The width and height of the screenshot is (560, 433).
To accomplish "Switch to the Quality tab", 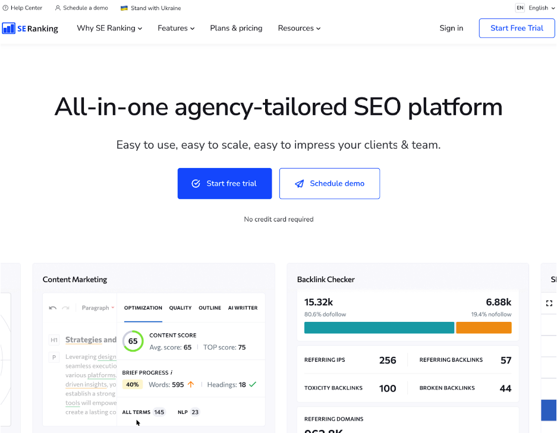I will pos(180,308).
